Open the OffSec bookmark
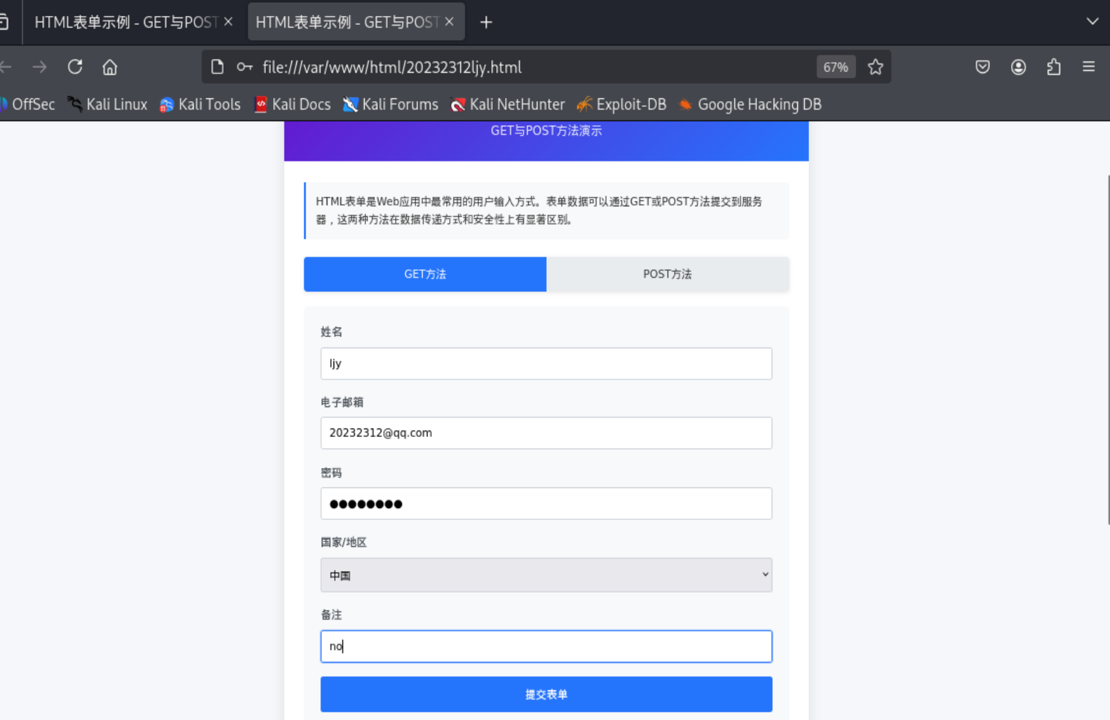 [x=28, y=105]
